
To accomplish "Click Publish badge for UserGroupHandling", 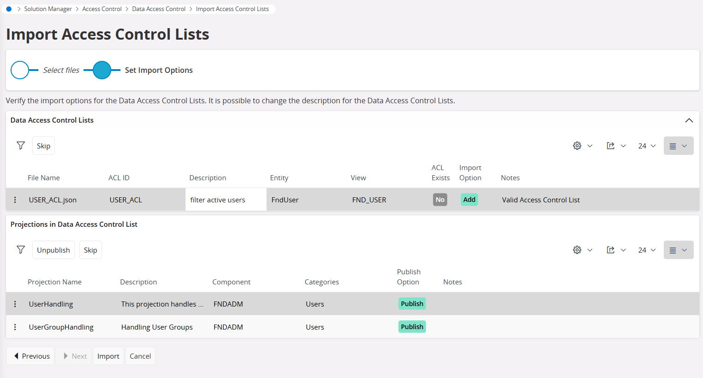I will [x=412, y=327].
